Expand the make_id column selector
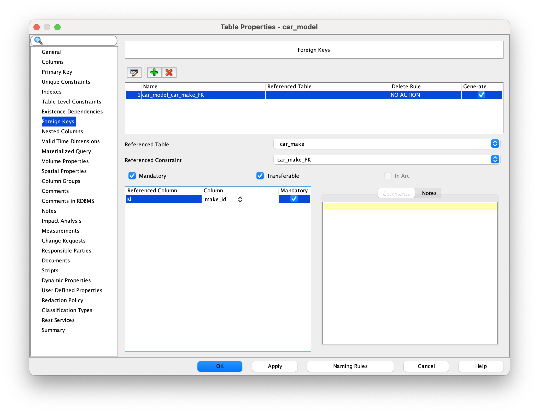 [x=240, y=199]
